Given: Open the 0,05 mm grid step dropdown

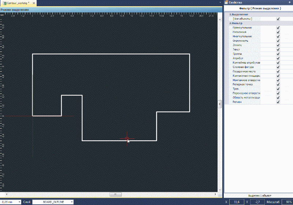Looking at the screenshot, I should [19, 202].
